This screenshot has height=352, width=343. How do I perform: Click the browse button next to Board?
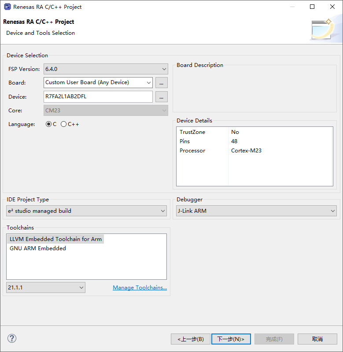[162, 83]
